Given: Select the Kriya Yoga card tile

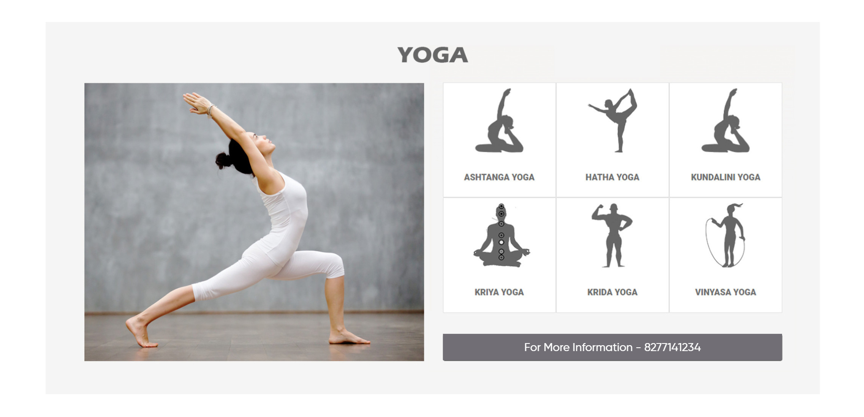Looking at the screenshot, I should [x=499, y=255].
